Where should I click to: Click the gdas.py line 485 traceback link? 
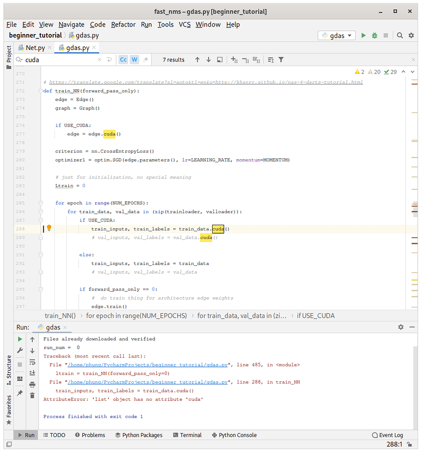pos(148,365)
